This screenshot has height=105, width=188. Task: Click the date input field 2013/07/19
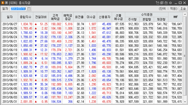[18, 9]
